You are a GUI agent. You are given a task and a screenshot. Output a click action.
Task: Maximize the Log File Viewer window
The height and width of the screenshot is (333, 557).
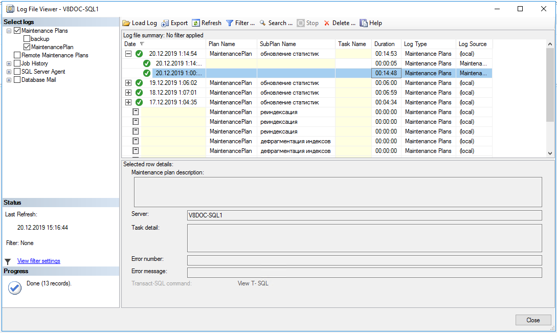coord(520,9)
